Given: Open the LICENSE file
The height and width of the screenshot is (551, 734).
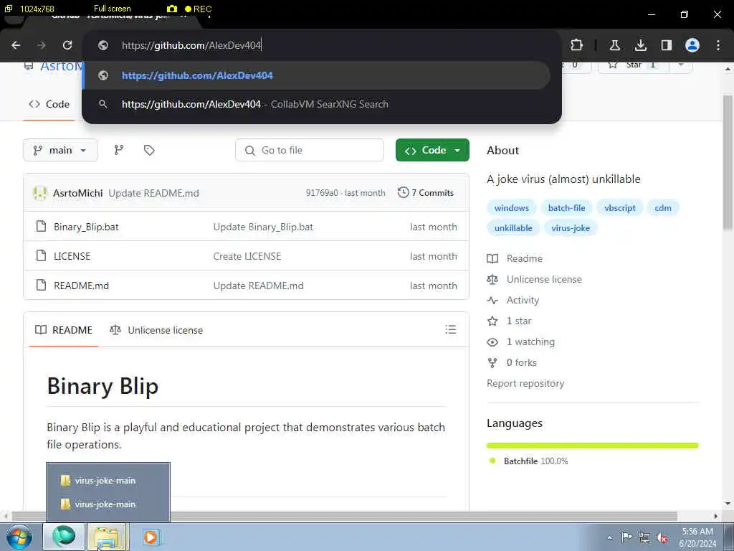Looking at the screenshot, I should pos(72,256).
